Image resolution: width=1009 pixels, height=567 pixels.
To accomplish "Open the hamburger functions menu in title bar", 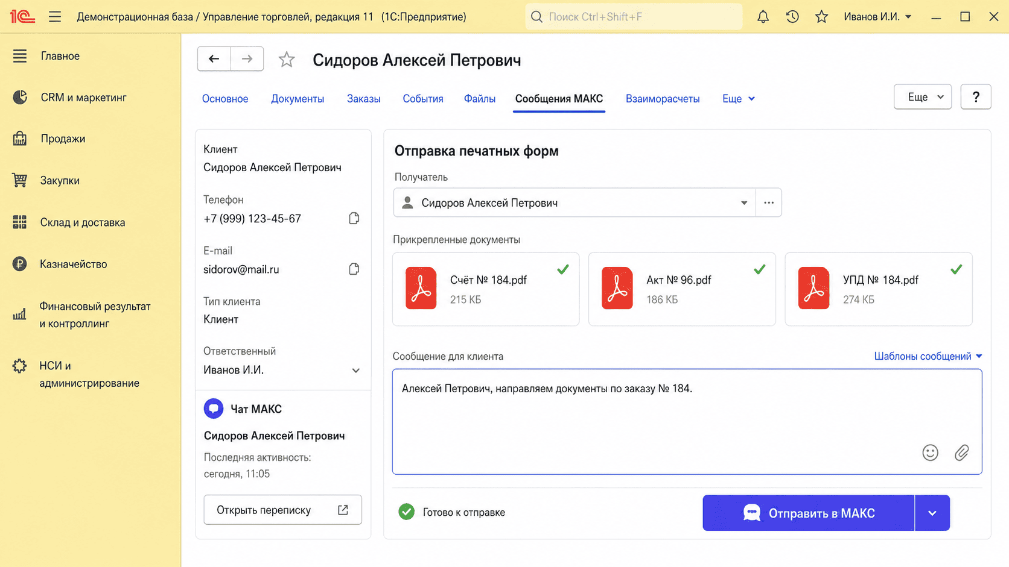I will click(55, 16).
